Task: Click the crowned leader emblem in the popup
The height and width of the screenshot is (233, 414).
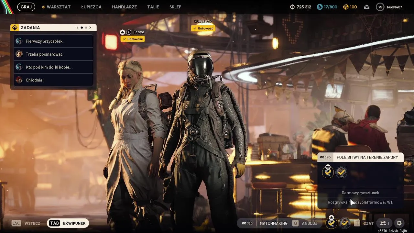Action: click(x=328, y=172)
